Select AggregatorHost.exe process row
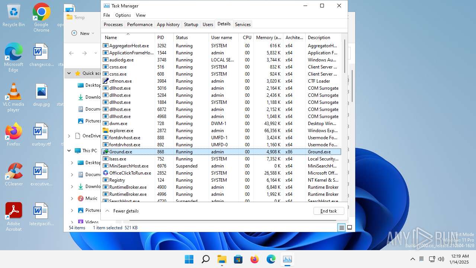 pyautogui.click(x=221, y=46)
